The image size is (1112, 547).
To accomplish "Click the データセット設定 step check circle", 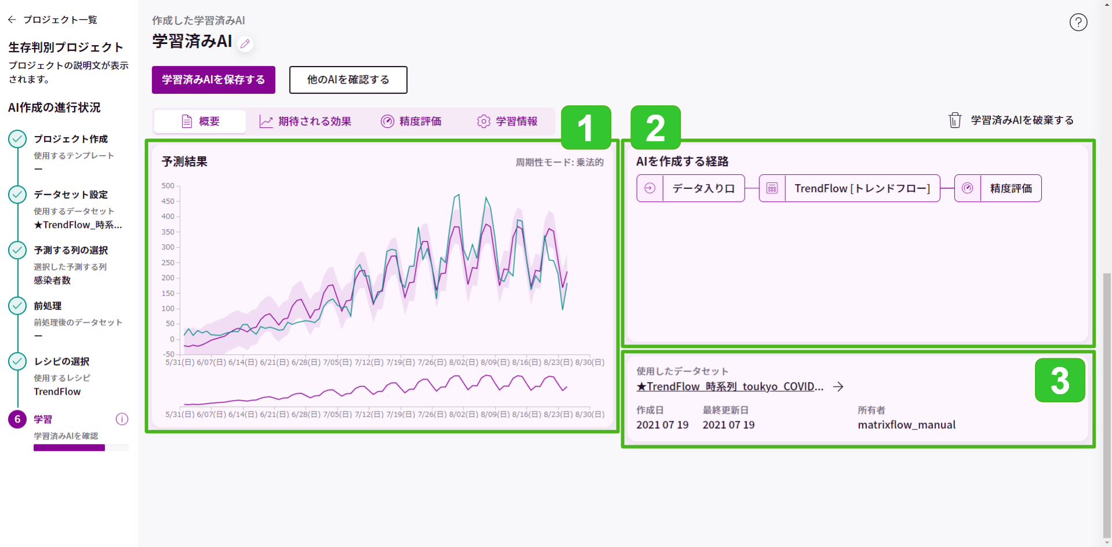I will (x=17, y=194).
